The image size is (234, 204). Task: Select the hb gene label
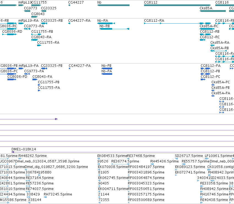[x=99, y=2]
